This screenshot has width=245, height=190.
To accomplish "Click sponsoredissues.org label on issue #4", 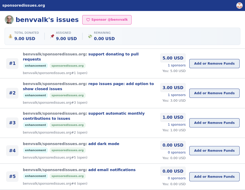I will [x=67, y=150].
